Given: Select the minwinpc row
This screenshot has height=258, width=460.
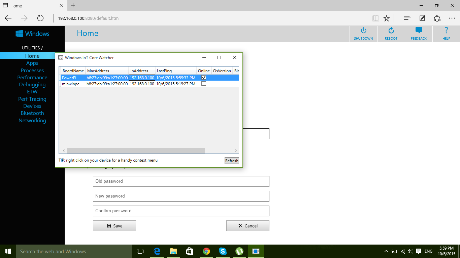Looking at the screenshot, I should coord(149,84).
